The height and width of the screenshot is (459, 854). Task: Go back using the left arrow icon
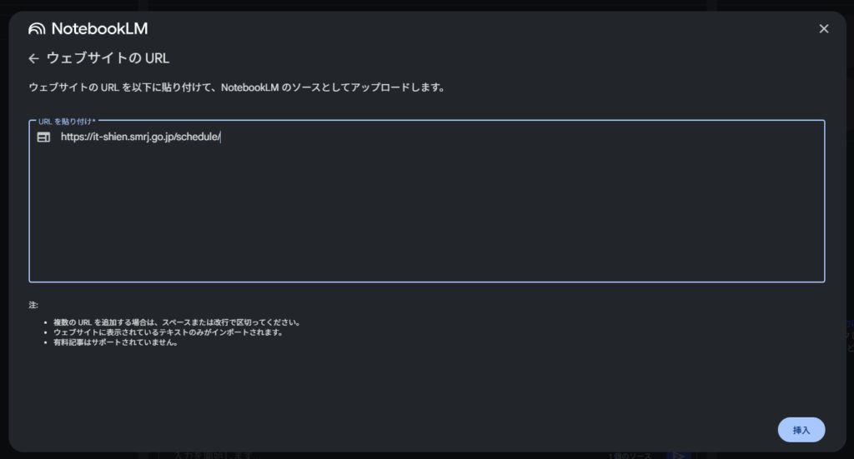click(33, 58)
